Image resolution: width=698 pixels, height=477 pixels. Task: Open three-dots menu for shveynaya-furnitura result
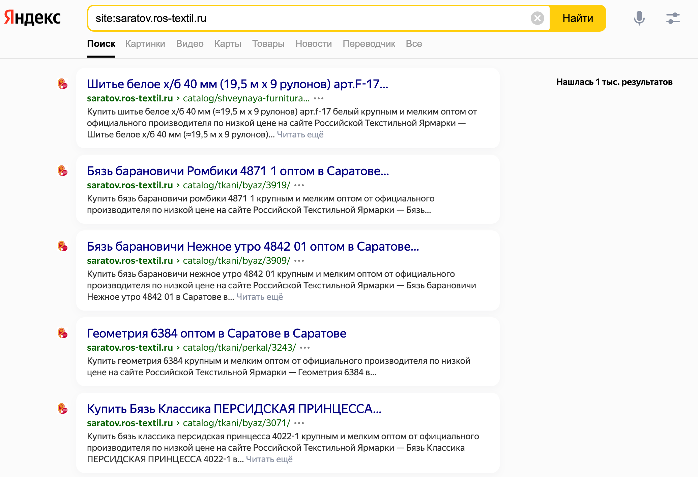tap(318, 98)
